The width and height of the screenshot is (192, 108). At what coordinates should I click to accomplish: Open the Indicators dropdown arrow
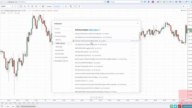pyautogui.click(x=62, y=6)
